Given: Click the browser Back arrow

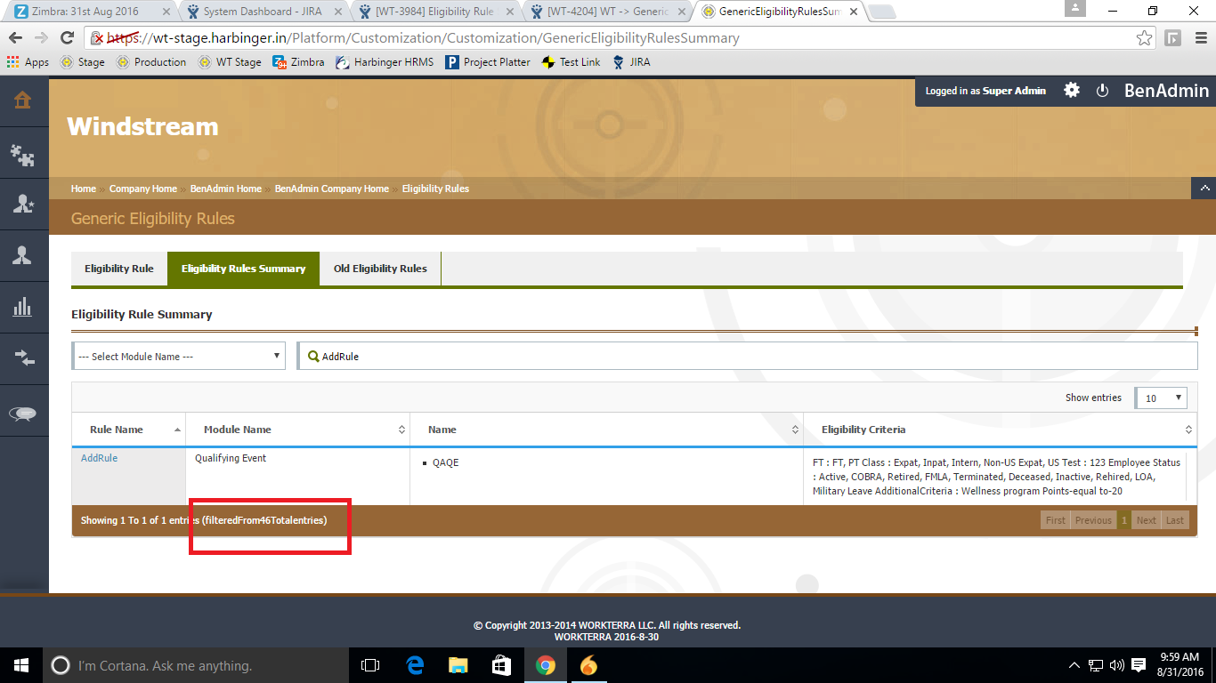Looking at the screenshot, I should point(16,38).
